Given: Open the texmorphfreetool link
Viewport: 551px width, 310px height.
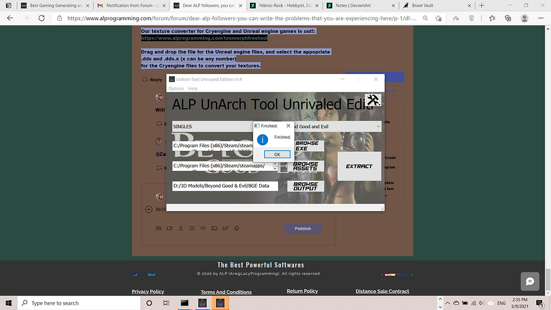Looking at the screenshot, I should pos(204,38).
